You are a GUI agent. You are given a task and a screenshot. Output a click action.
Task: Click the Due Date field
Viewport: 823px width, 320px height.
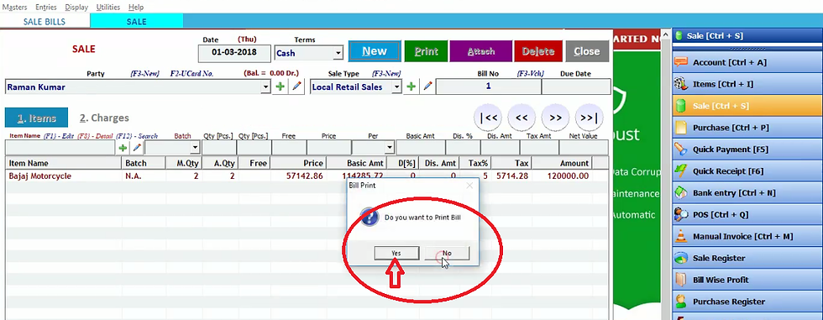(576, 87)
